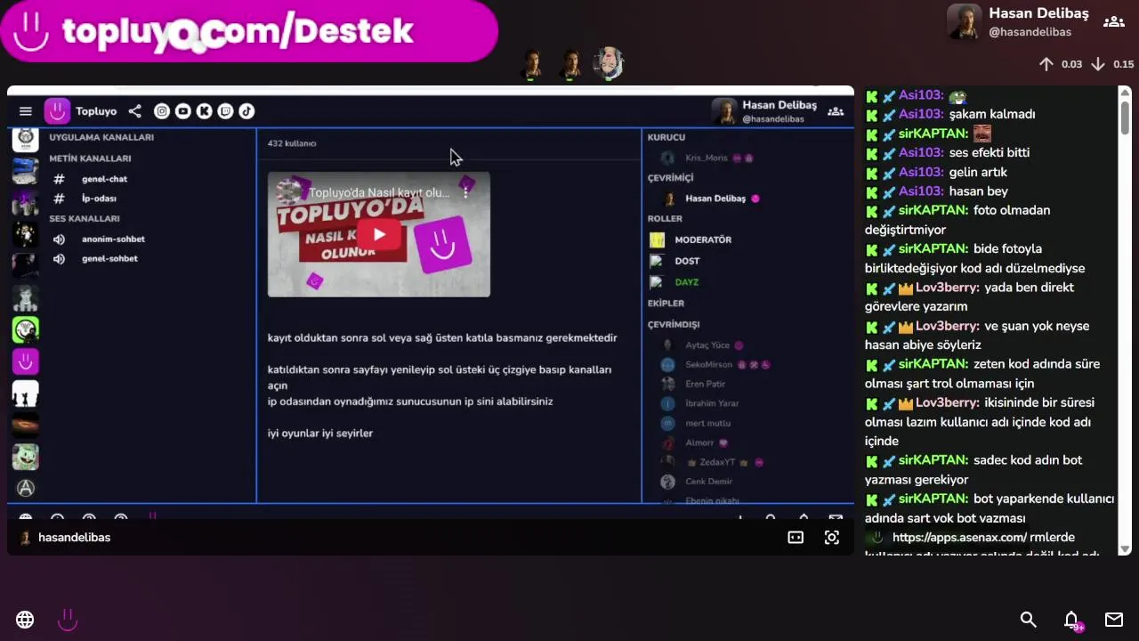This screenshot has width=1139, height=641.
Task: Open the language globe icon at bottom left
Action: (x=25, y=620)
